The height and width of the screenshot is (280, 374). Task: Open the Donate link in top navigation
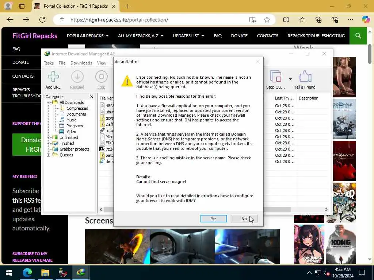(239, 36)
